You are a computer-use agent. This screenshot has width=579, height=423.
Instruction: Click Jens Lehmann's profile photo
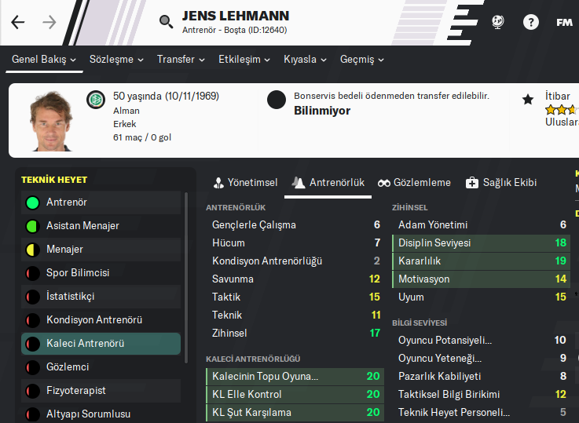click(x=48, y=122)
